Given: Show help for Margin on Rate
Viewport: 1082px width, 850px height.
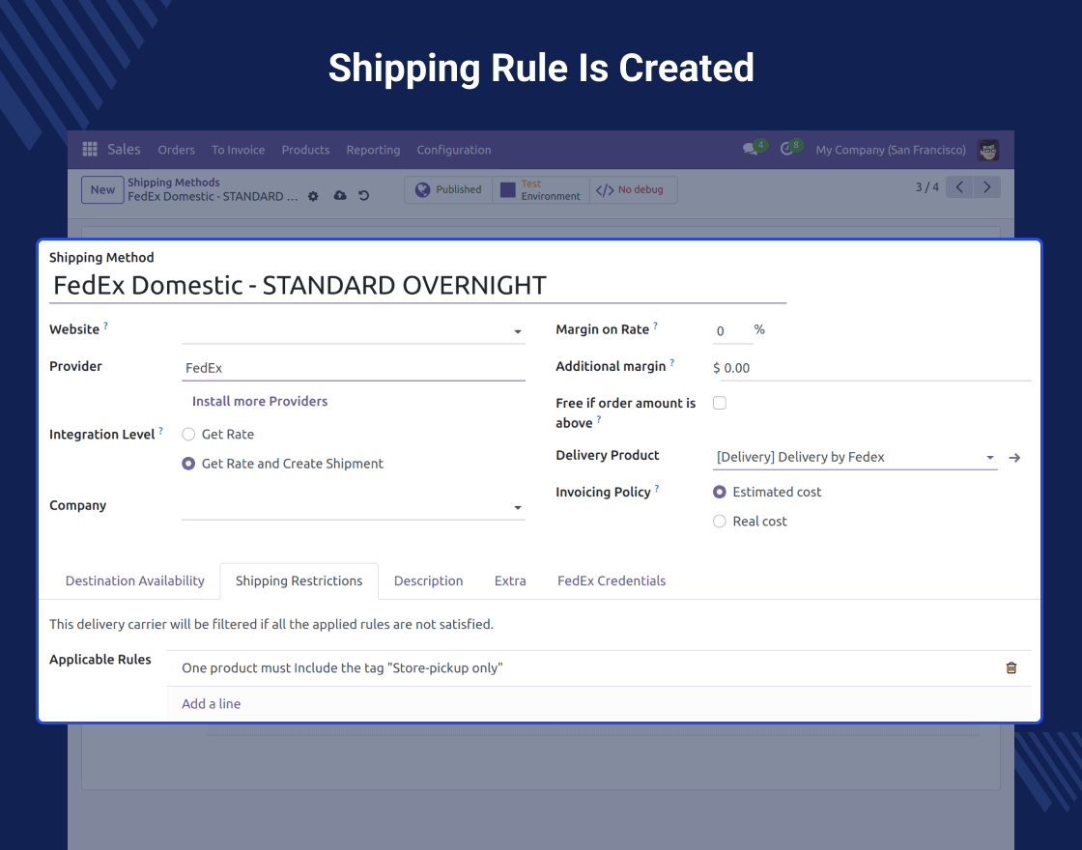Looking at the screenshot, I should coord(656,325).
